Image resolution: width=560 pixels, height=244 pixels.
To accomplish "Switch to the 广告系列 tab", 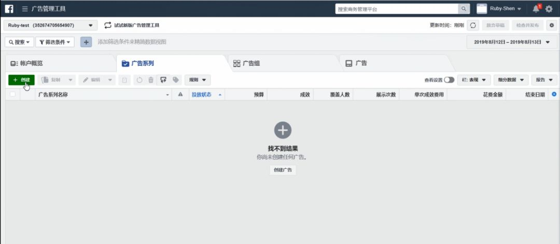I will (x=172, y=64).
